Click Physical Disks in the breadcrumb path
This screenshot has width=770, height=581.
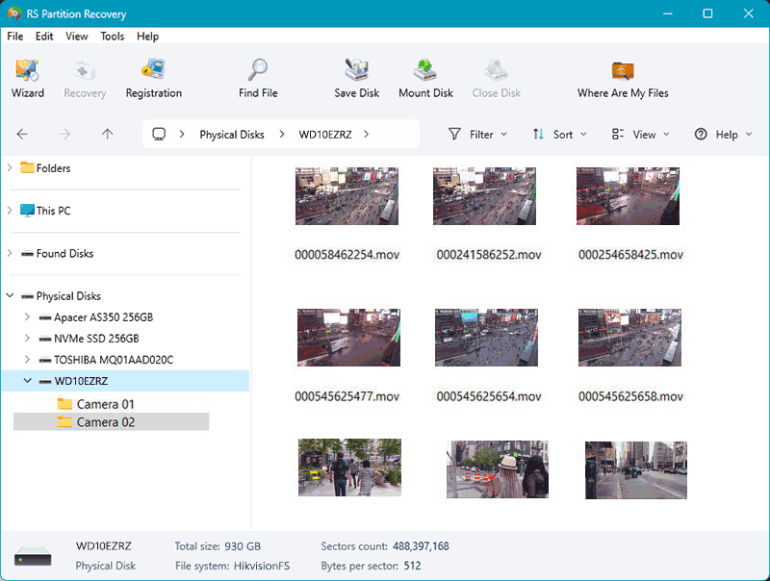tap(231, 135)
